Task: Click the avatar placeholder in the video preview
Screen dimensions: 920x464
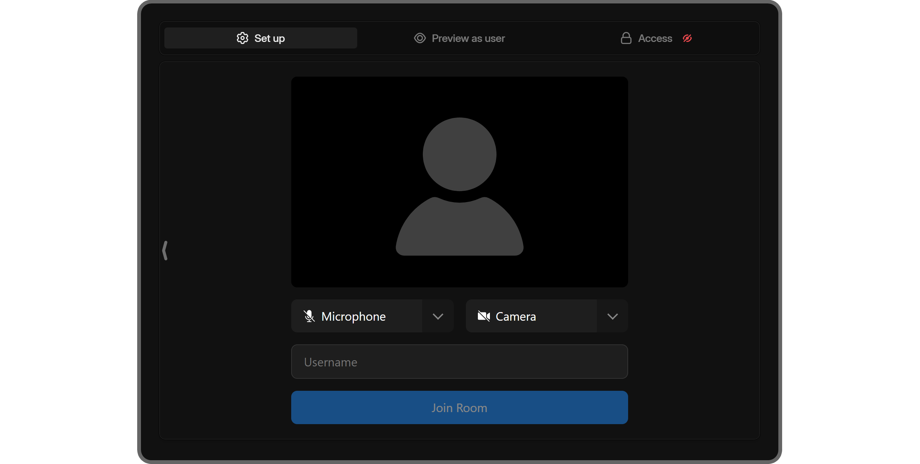Action: (459, 186)
